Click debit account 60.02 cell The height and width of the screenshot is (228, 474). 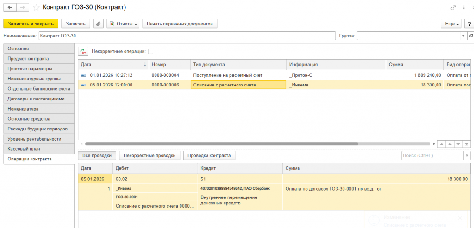[x=155, y=179]
